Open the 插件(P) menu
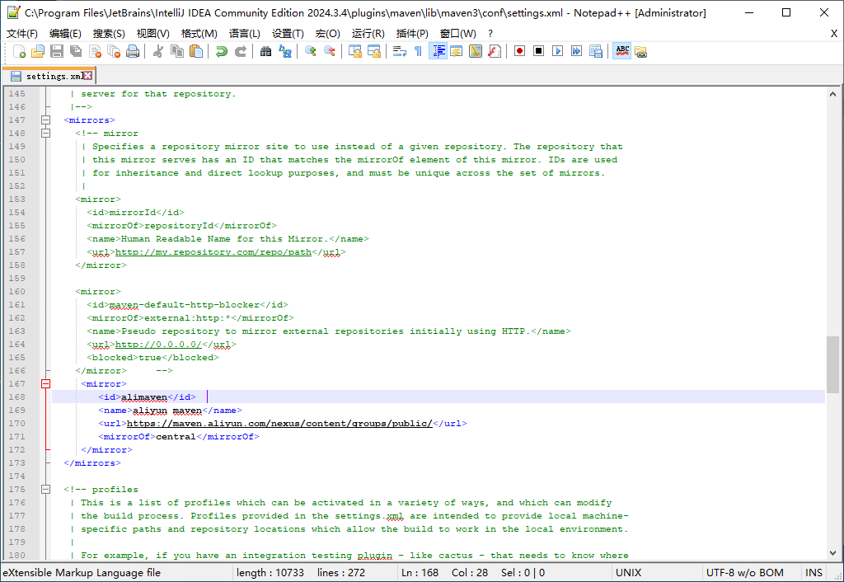This screenshot has height=582, width=844. coord(412,33)
